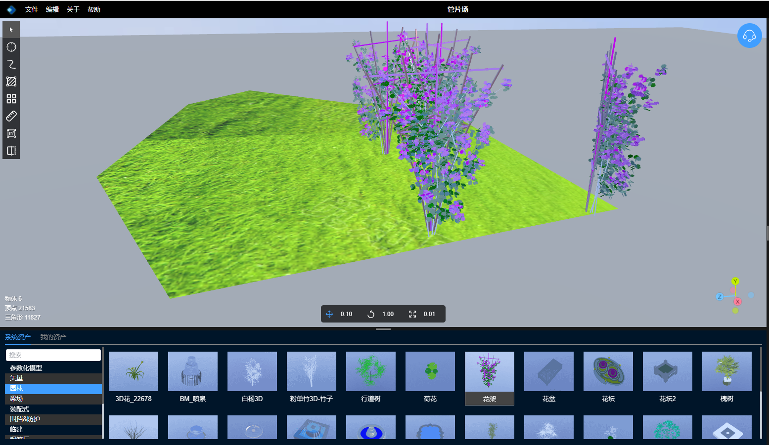This screenshot has width=769, height=445.
Task: Switch to the 系统资产 tab
Action: coord(18,337)
